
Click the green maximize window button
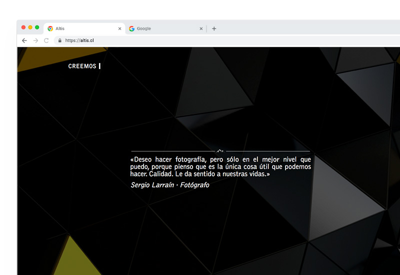pyautogui.click(x=37, y=27)
